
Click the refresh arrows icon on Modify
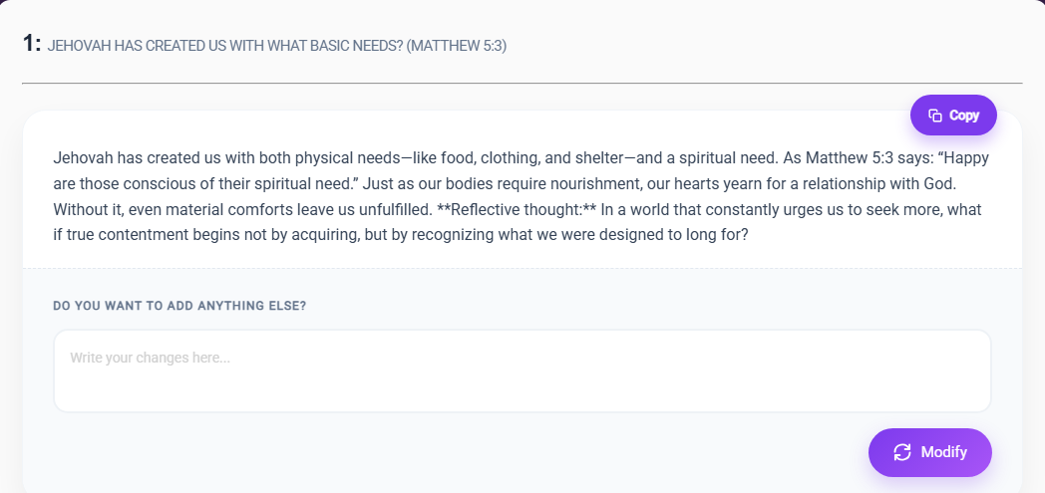point(902,452)
